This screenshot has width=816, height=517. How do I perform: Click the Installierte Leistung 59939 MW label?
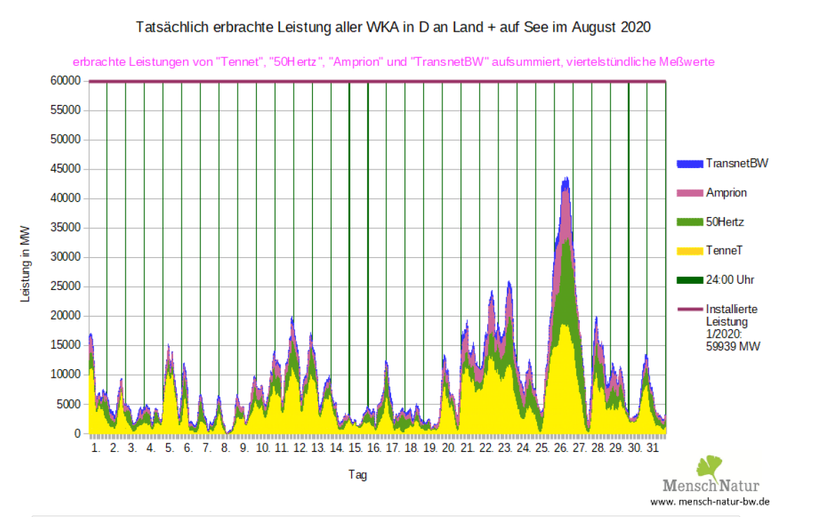[x=733, y=327]
